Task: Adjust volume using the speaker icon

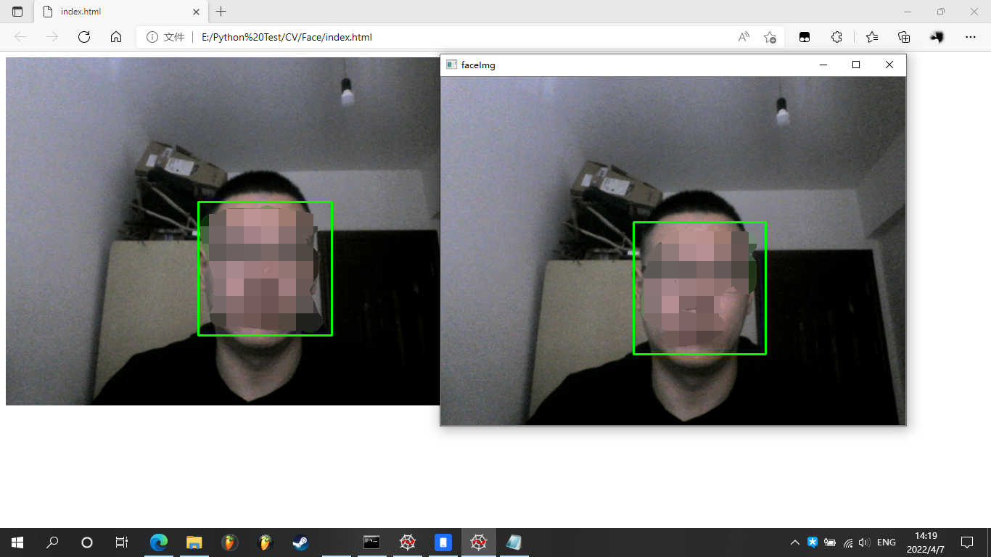Action: click(864, 542)
